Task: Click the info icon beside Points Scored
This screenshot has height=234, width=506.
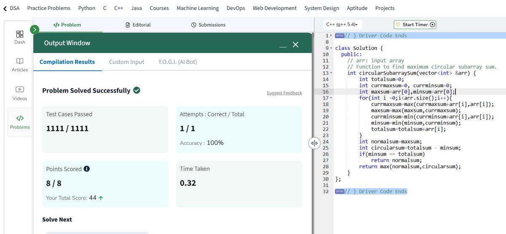Action: coord(87,169)
